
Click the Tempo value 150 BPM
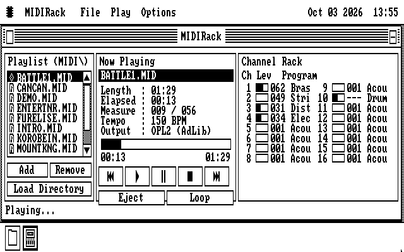(169, 121)
